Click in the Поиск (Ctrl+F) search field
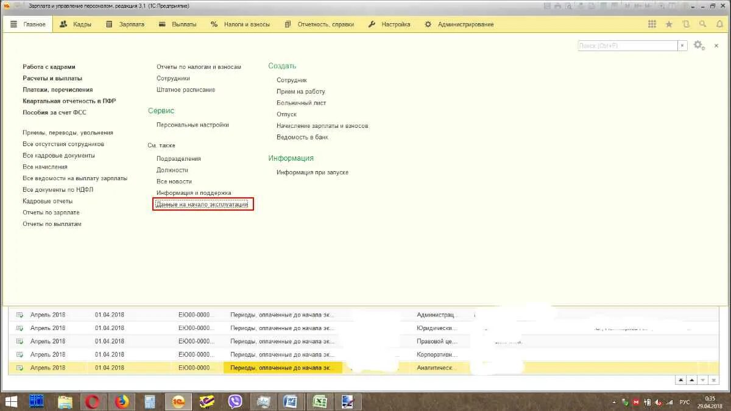The height and width of the screenshot is (411, 731). 627,46
